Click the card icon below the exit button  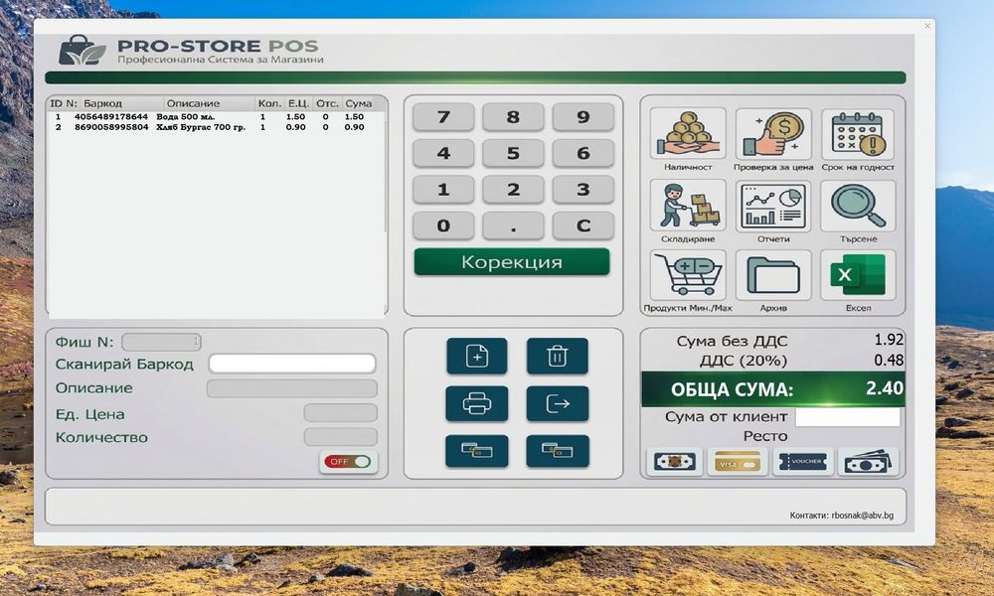click(x=558, y=451)
